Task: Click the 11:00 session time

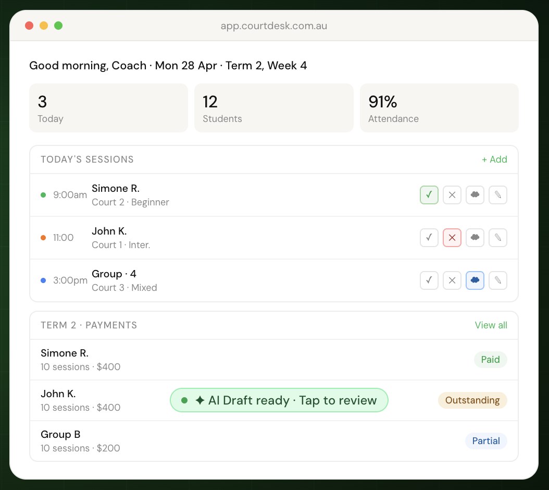Action: (x=64, y=238)
